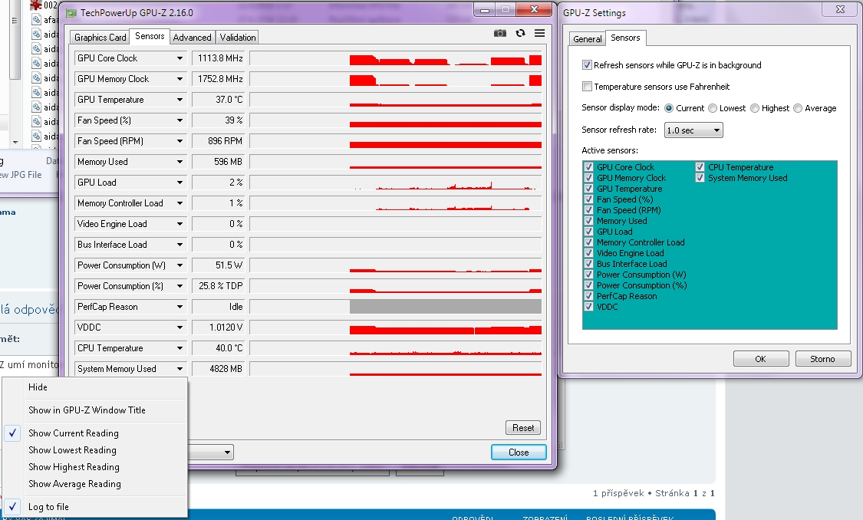Expand the Fan Speed (RPM) sensor dropdown
The height and width of the screenshot is (520, 863).
pos(180,141)
